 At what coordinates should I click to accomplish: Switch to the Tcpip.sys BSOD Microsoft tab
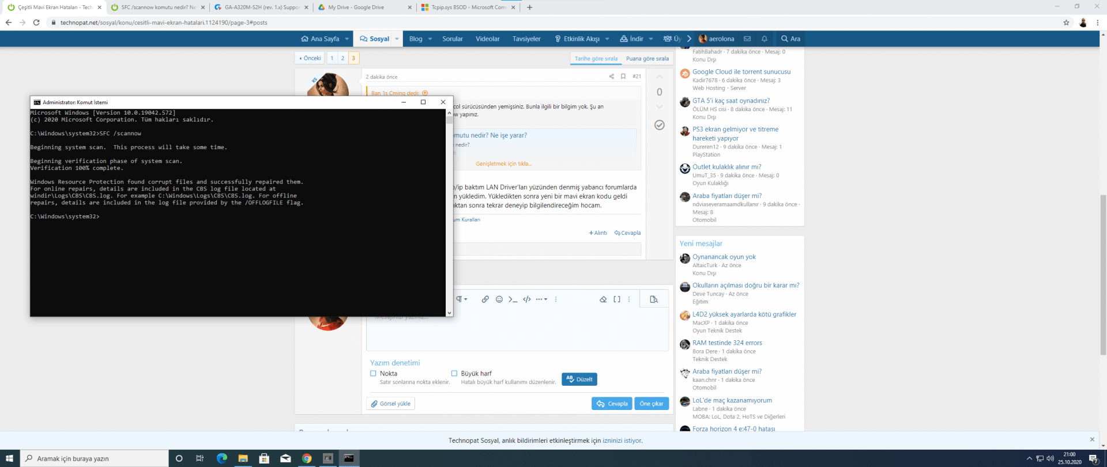point(469,7)
